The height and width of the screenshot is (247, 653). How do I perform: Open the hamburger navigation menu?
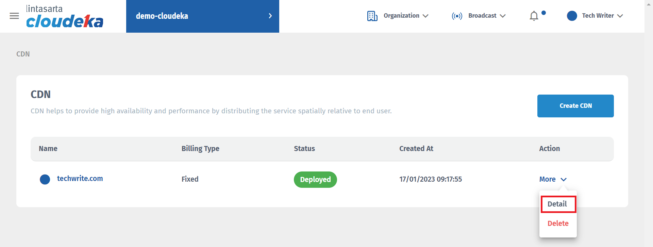14,16
